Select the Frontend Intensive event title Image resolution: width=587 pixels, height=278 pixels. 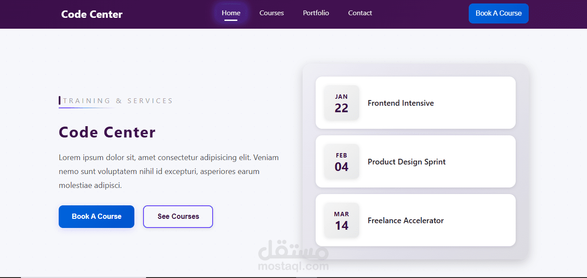400,103
